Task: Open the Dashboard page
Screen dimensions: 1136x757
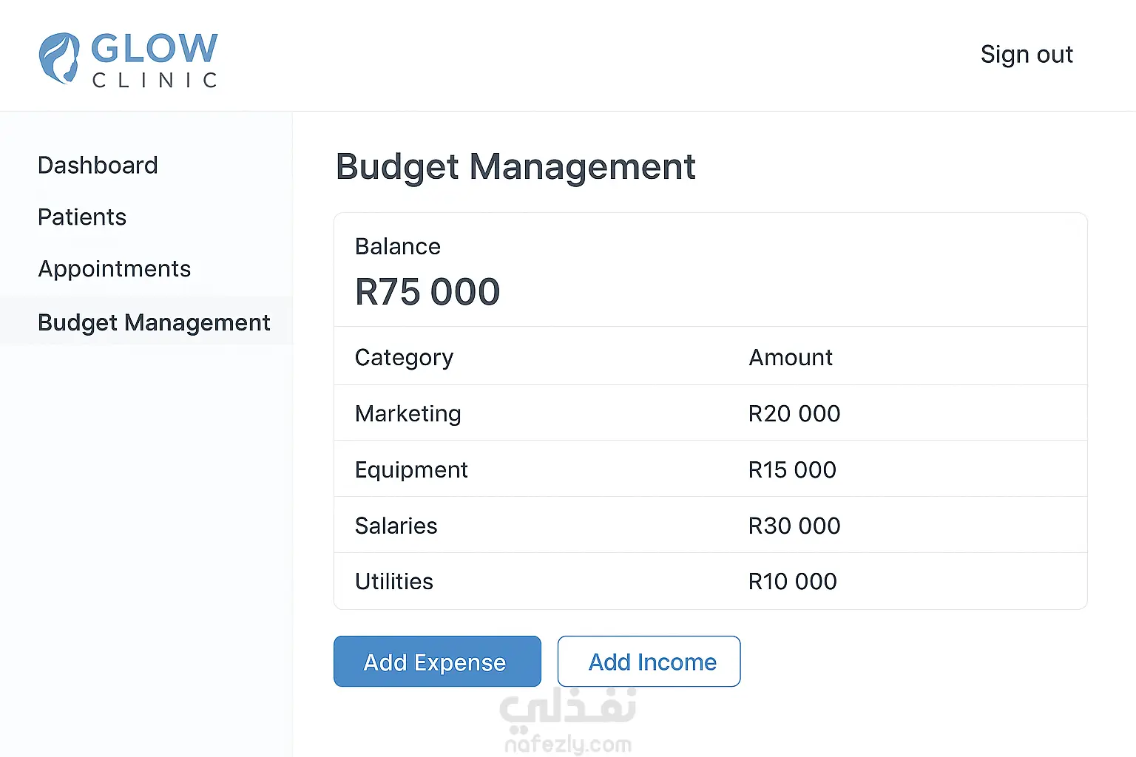Action: 98,165
